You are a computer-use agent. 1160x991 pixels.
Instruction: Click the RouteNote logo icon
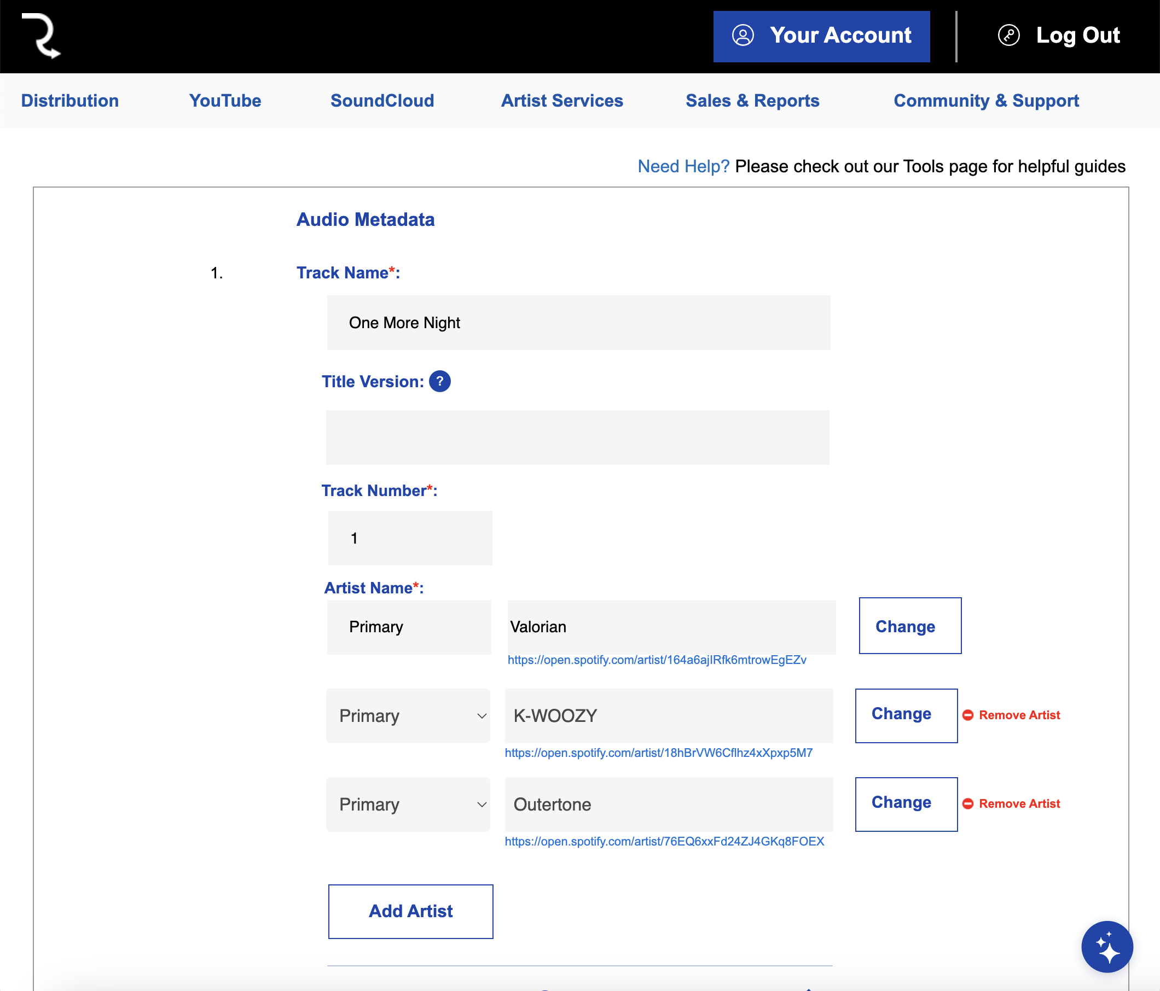[x=41, y=36]
